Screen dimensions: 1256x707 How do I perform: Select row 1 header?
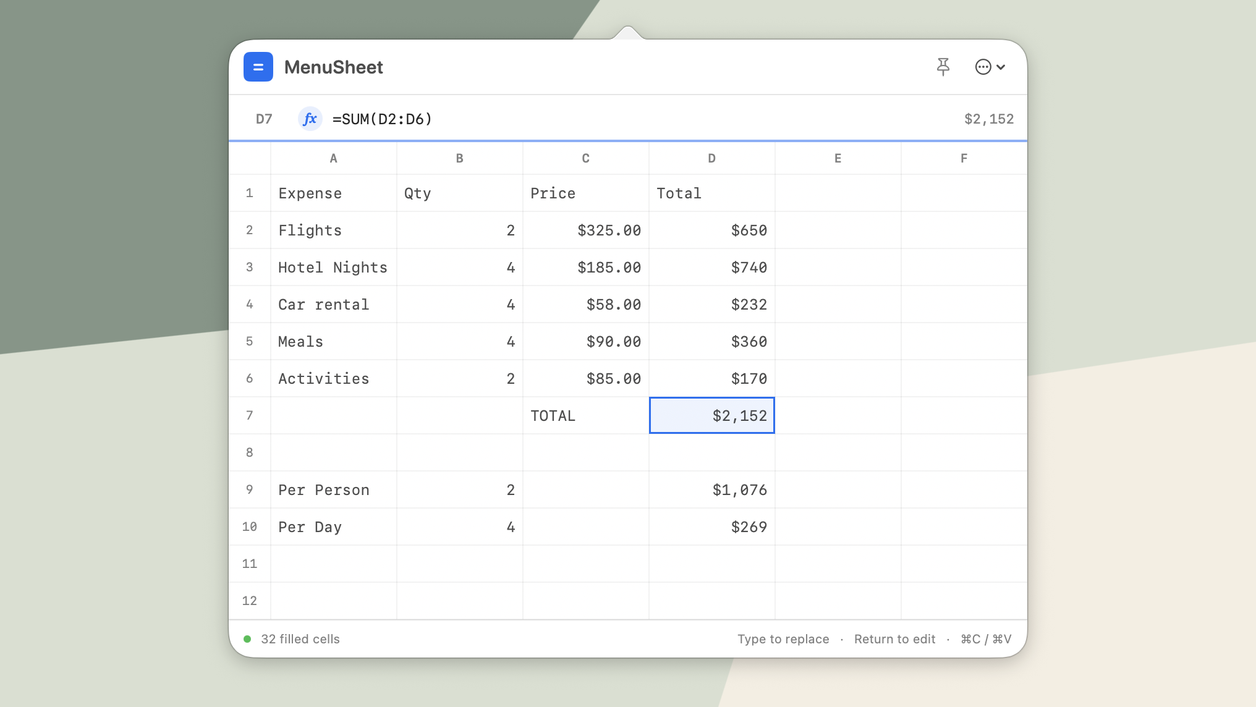[250, 193]
